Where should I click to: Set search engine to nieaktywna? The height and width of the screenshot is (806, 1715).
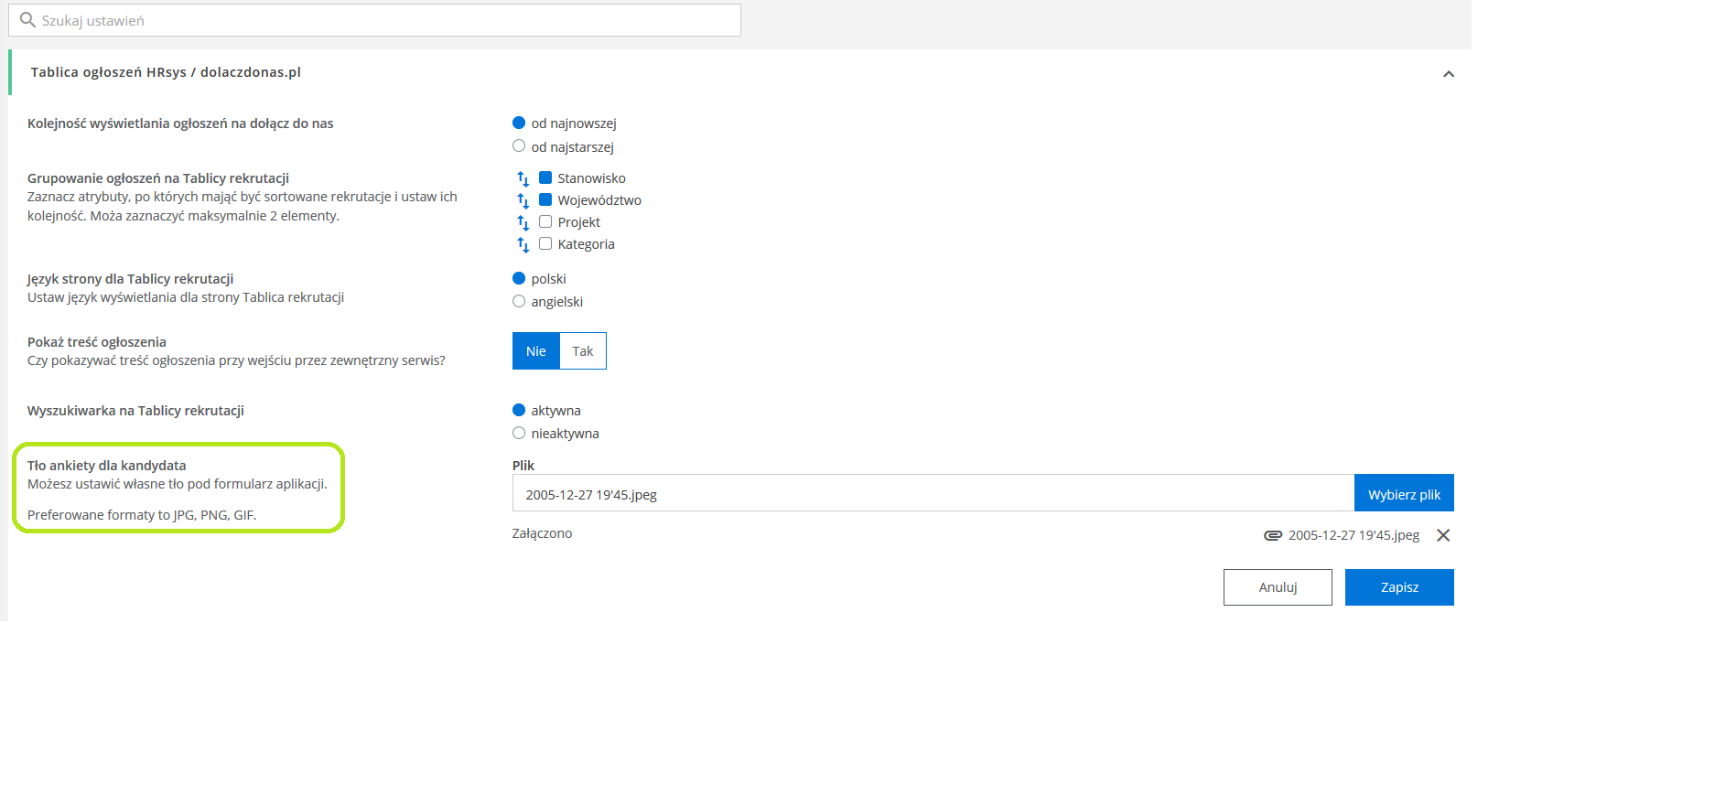tap(519, 433)
